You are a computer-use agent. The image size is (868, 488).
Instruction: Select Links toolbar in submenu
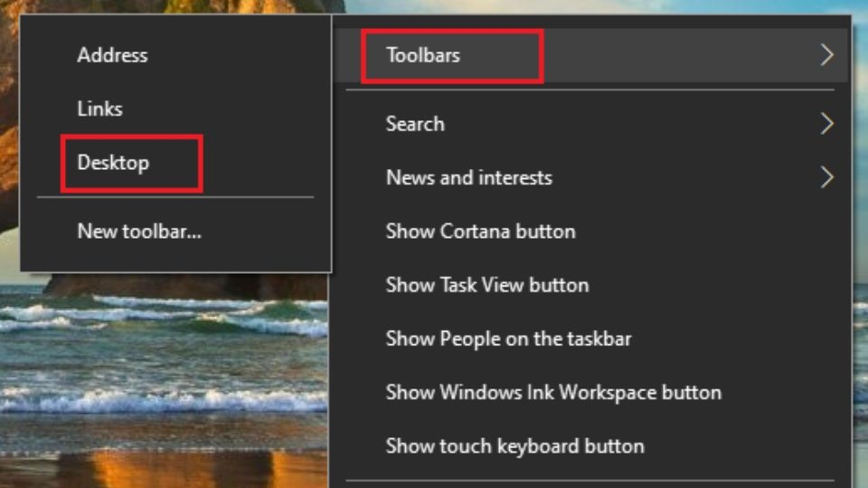pos(175,108)
